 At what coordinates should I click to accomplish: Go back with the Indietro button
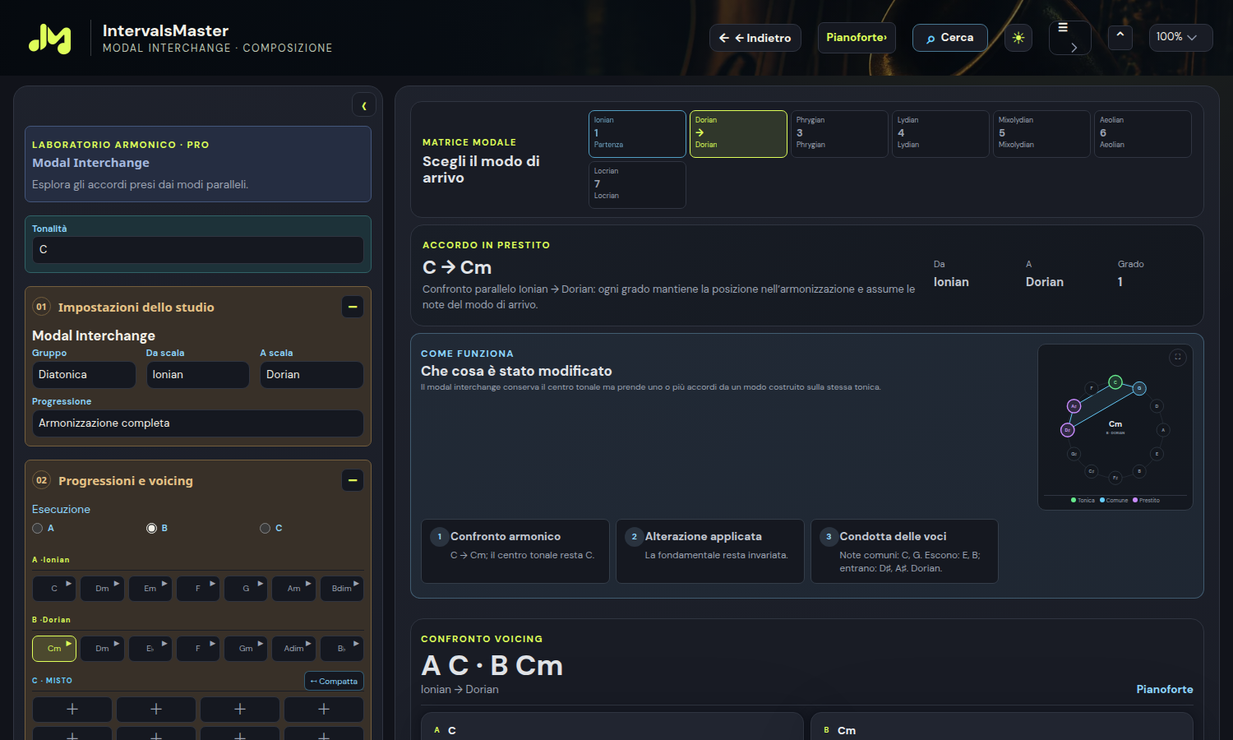tap(755, 38)
